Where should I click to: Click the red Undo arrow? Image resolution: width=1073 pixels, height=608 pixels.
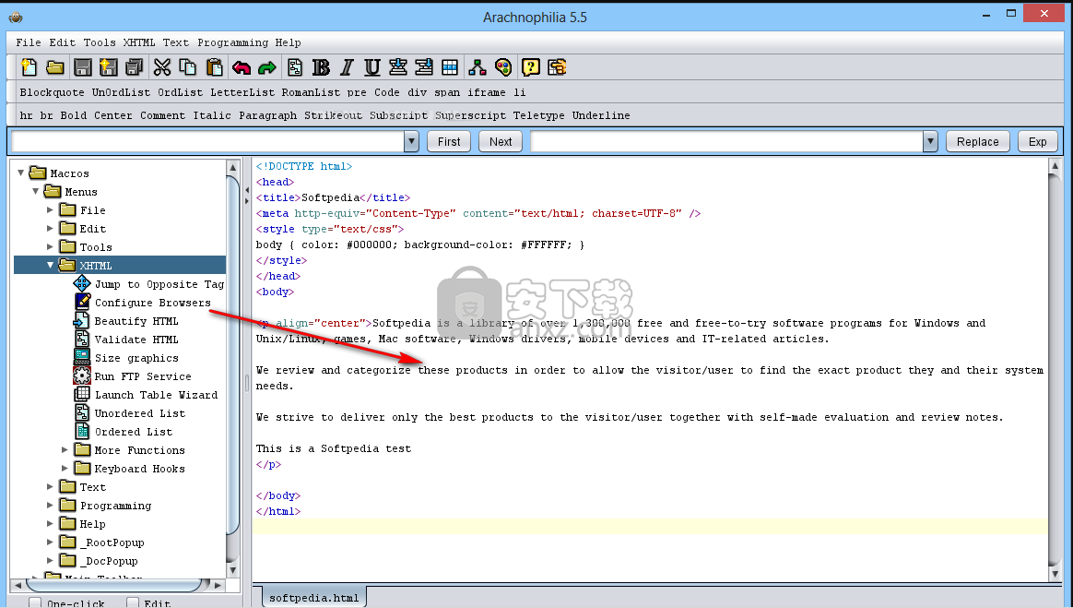click(242, 66)
